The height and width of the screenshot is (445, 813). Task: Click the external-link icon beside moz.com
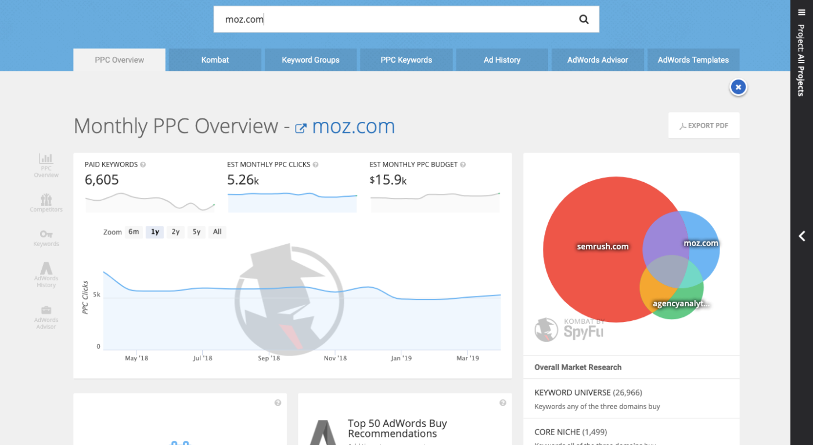(x=301, y=128)
